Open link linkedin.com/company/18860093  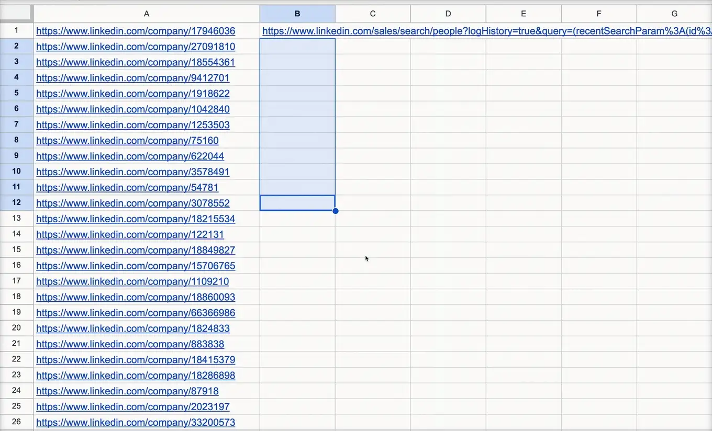click(x=136, y=297)
